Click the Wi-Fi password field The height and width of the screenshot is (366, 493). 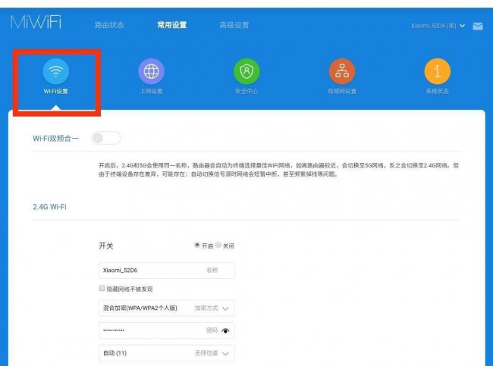[166, 330]
